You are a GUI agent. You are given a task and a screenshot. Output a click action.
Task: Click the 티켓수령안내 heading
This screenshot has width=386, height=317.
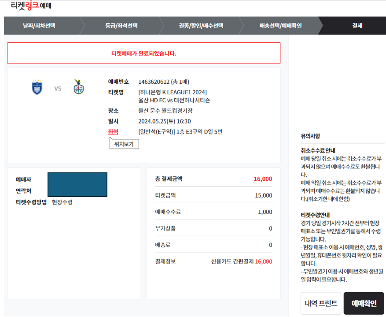click(315, 215)
